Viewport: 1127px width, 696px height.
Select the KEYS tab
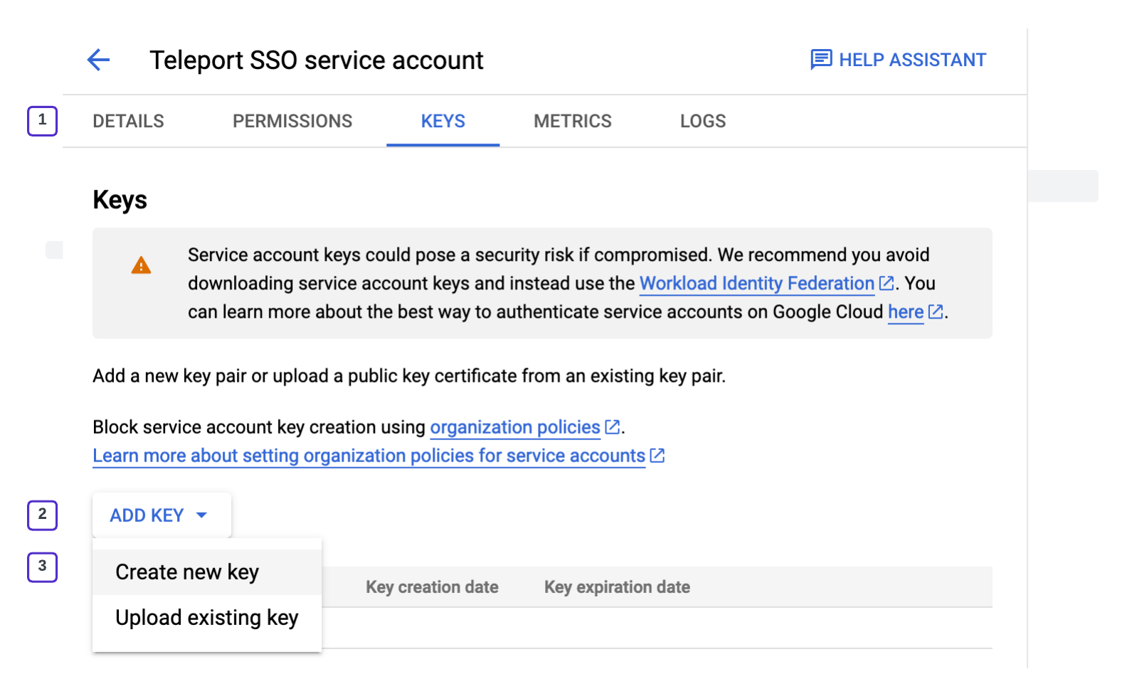pos(443,121)
